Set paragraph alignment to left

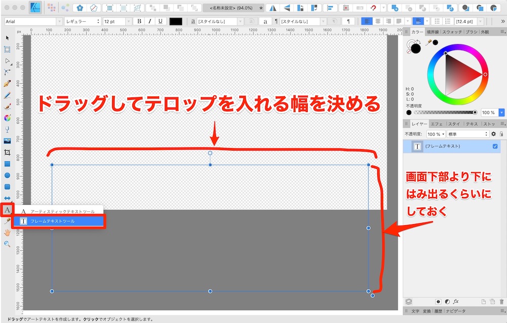[x=367, y=21]
